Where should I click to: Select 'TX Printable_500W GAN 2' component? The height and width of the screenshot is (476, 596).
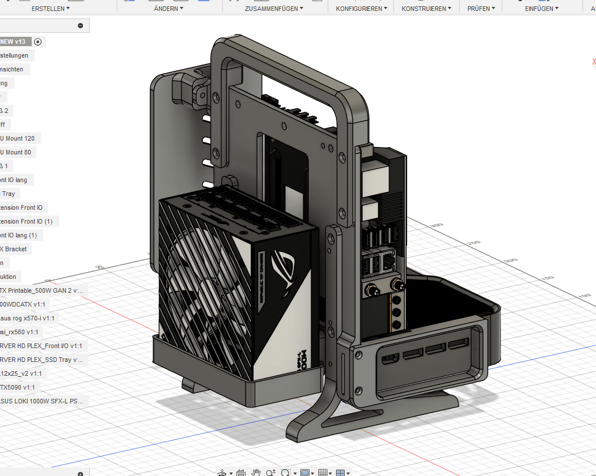tap(43, 290)
